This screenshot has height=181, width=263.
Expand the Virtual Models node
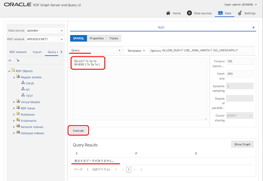click(x=14, y=102)
